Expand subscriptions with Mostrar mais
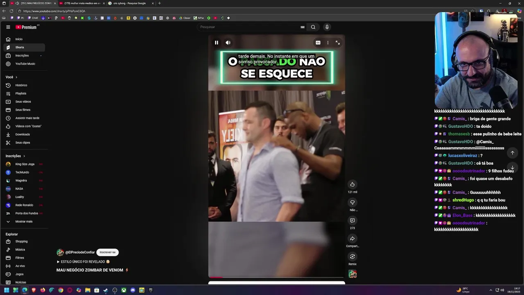Screen dimensions: 524x295 click(24, 222)
